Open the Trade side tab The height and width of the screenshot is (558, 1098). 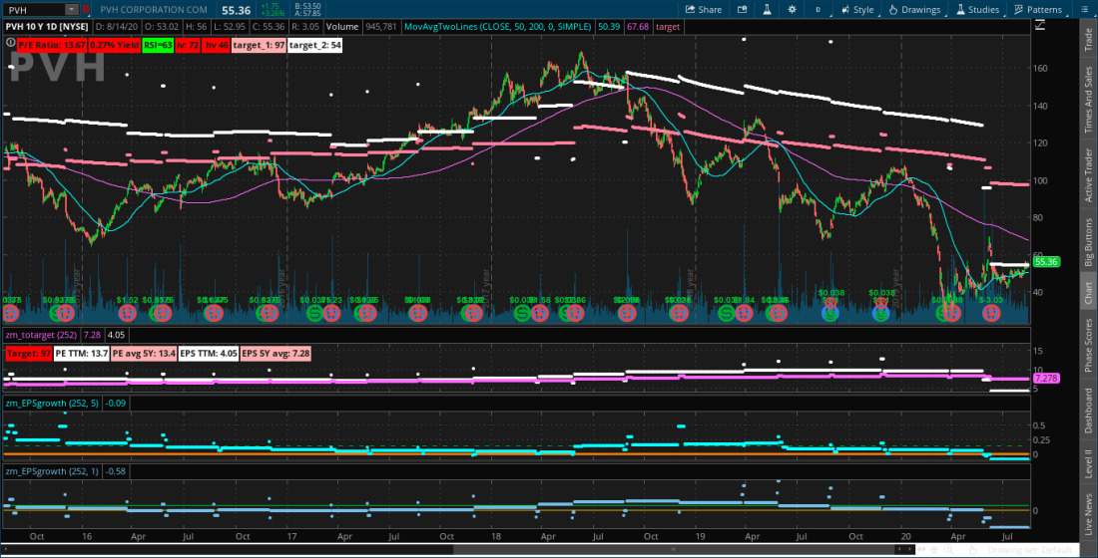[x=1088, y=40]
